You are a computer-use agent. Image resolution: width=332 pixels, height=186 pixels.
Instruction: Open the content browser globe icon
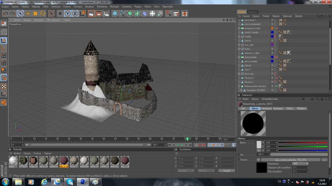tap(184, 14)
